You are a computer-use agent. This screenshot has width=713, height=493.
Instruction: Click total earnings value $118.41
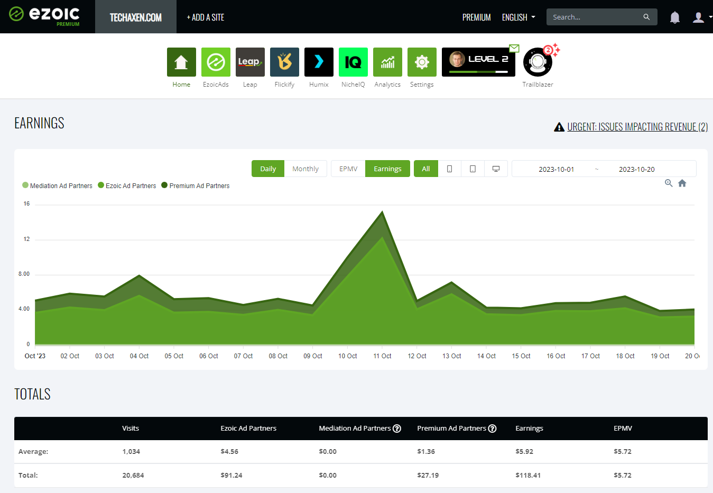(528, 476)
